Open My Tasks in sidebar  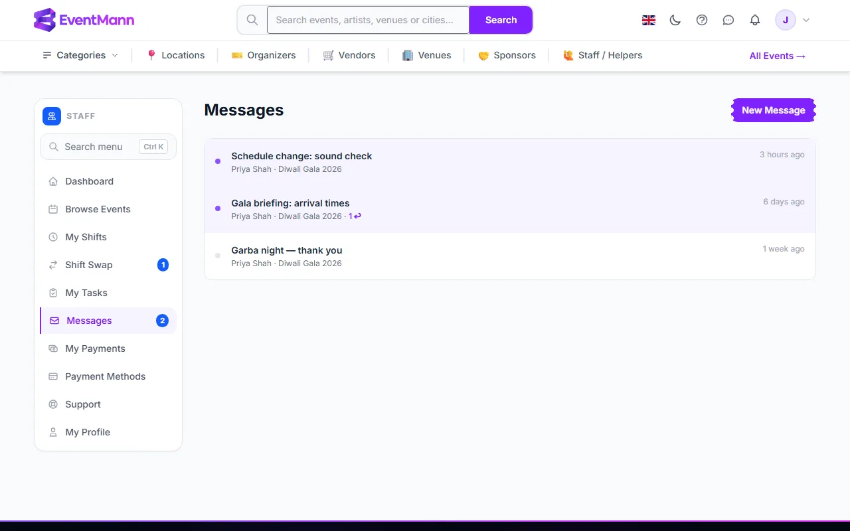pyautogui.click(x=108, y=293)
